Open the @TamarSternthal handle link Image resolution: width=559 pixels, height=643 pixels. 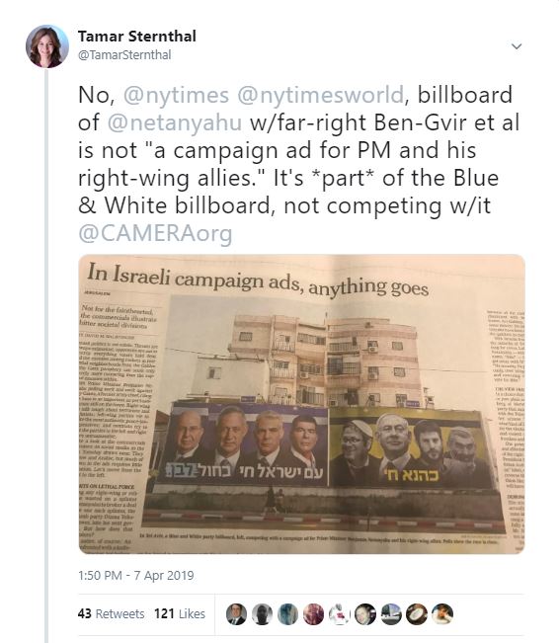tap(124, 55)
